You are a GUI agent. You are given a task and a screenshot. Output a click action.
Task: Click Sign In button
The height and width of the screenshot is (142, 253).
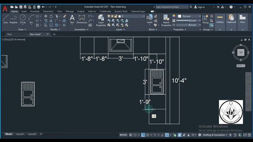tap(199, 7)
